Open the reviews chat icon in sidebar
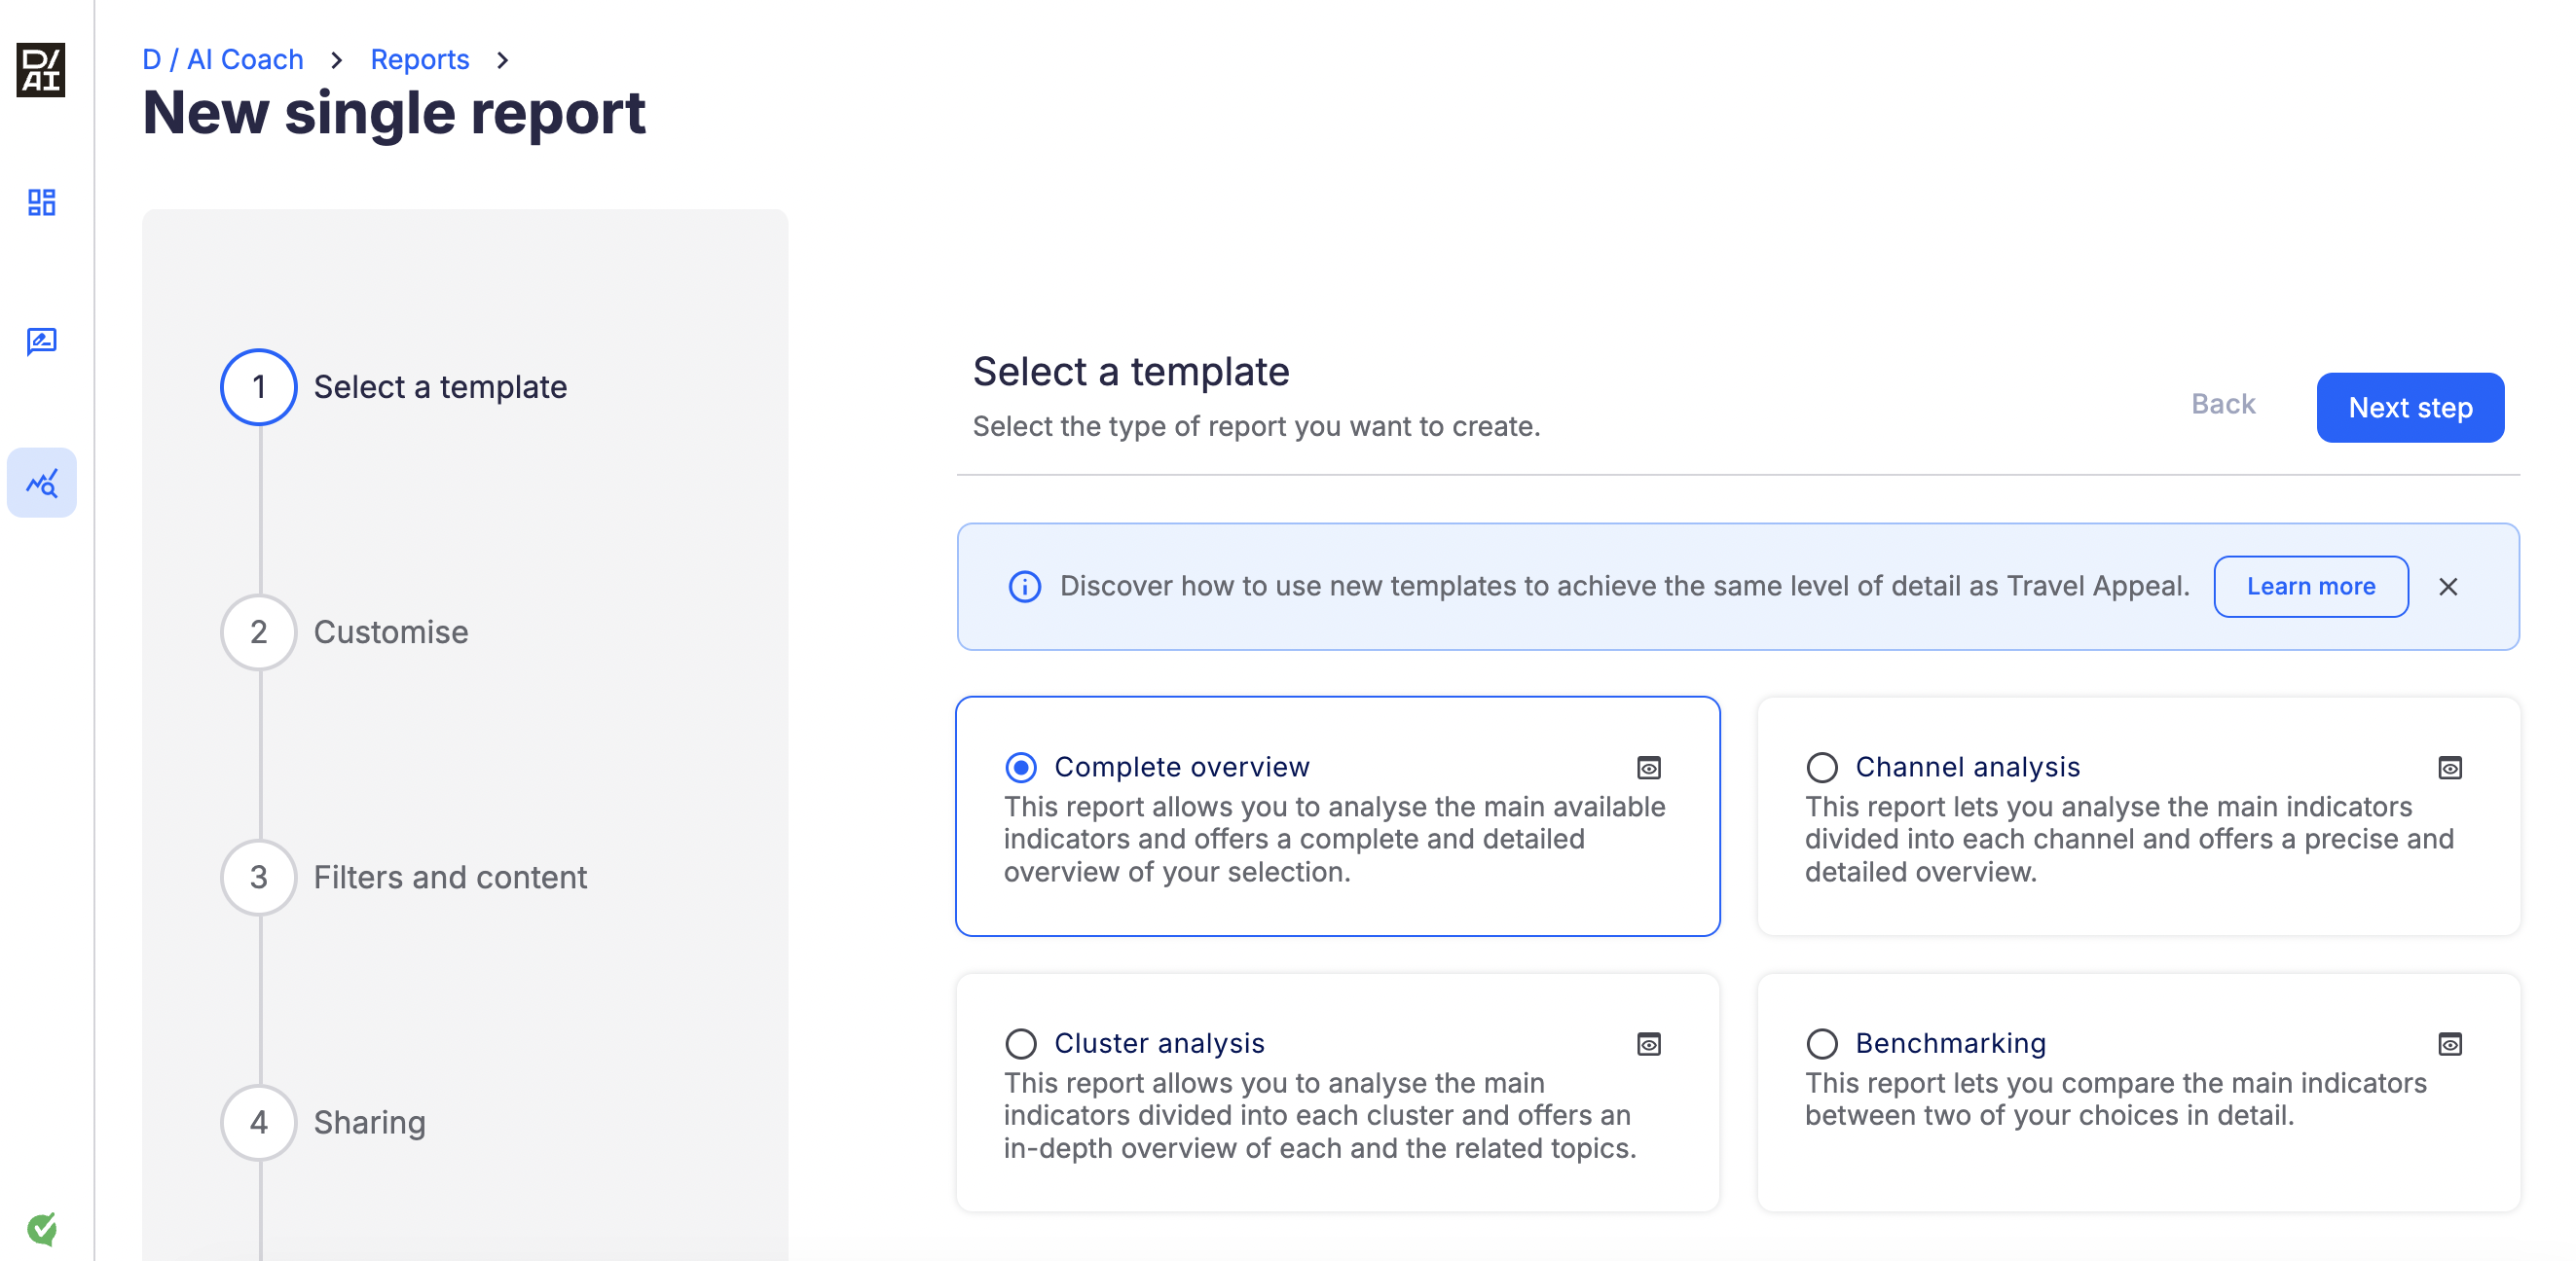The height and width of the screenshot is (1261, 2576). click(x=41, y=342)
